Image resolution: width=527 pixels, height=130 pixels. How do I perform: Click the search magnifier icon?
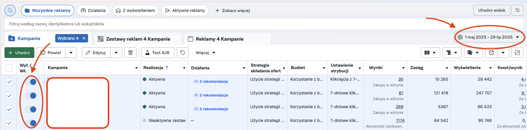[x=10, y=10]
